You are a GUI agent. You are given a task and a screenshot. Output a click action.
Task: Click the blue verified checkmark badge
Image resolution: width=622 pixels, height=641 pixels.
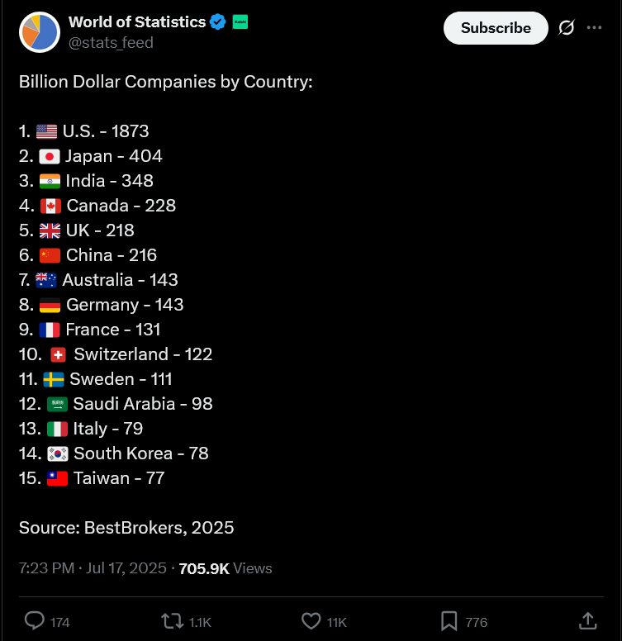click(x=217, y=22)
